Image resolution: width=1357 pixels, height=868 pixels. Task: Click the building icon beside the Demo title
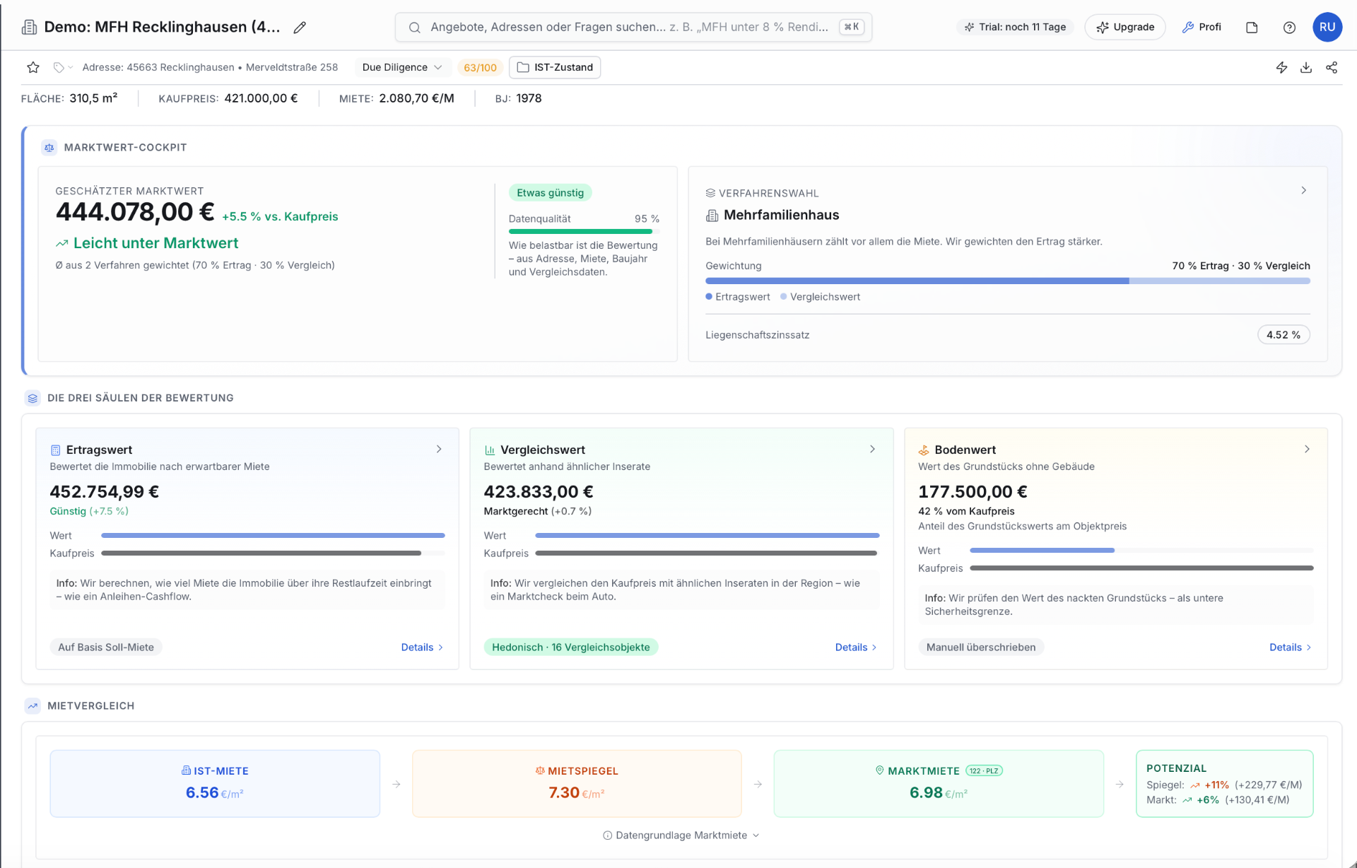pyautogui.click(x=30, y=27)
